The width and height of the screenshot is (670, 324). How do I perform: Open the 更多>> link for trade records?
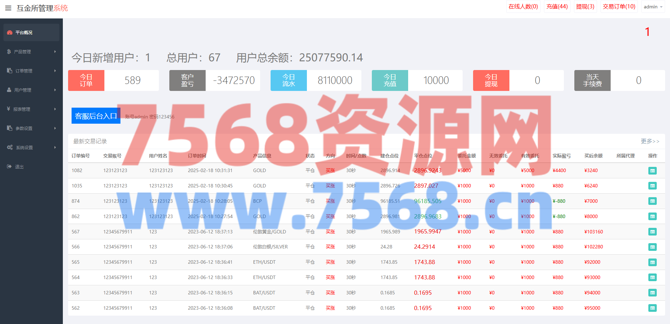coord(650,141)
